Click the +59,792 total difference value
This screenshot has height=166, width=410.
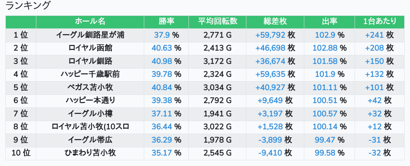click(270, 35)
